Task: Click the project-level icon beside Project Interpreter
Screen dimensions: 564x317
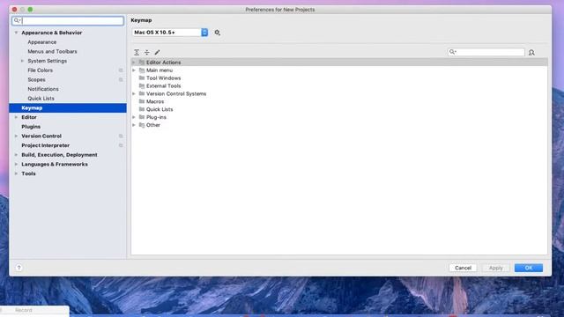Action: 121,145
